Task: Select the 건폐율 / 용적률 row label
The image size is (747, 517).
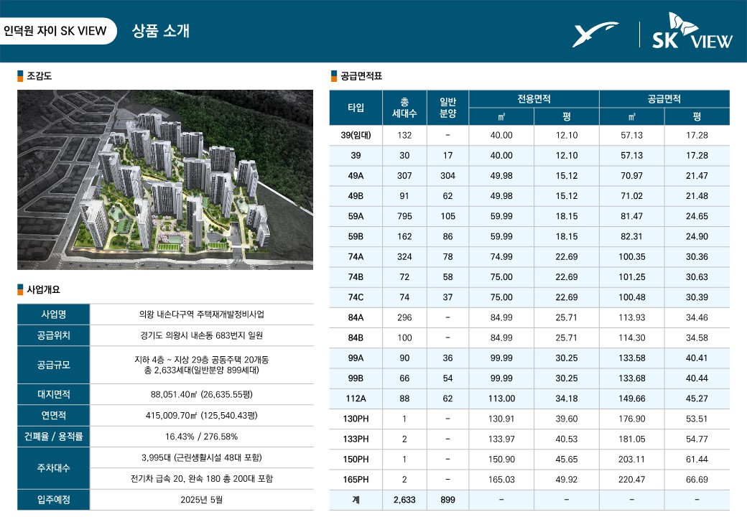Action: coord(53,436)
